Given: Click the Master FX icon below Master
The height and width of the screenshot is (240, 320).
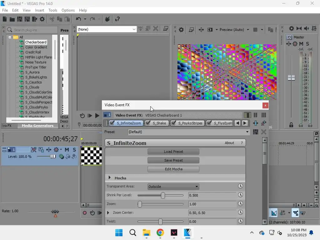Looking at the screenshot, I should click(x=288, y=44).
